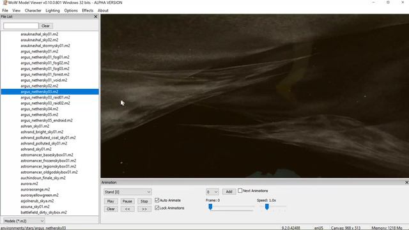Select ashran_sky01.m2
The height and width of the screenshot is (230, 409).
tap(35, 126)
